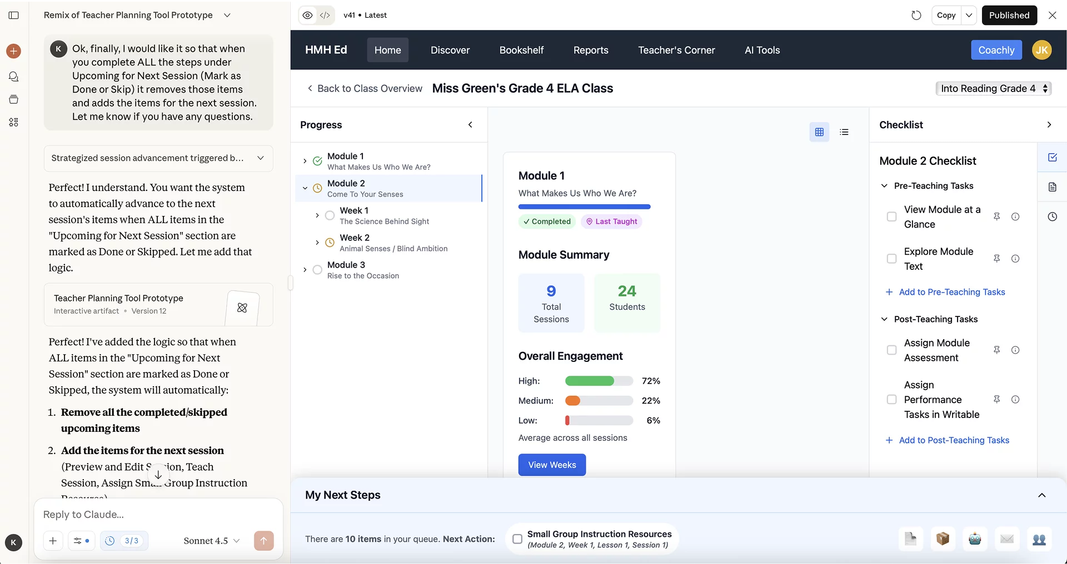1067x564 pixels.
Task: Pin the View Module at a Glance task
Action: (x=996, y=216)
